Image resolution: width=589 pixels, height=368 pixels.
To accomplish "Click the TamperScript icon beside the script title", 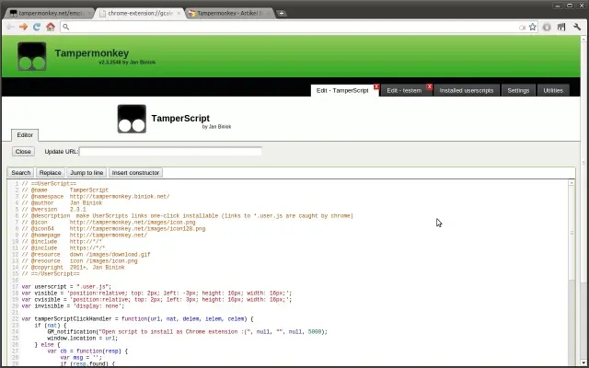I will pos(132,119).
